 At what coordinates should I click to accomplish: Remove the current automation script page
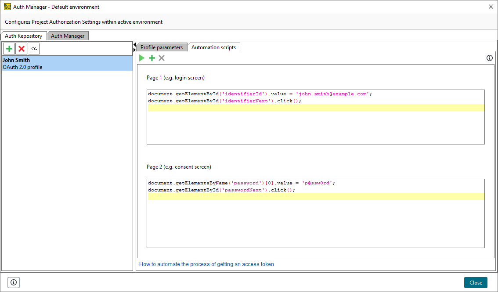[x=161, y=58]
